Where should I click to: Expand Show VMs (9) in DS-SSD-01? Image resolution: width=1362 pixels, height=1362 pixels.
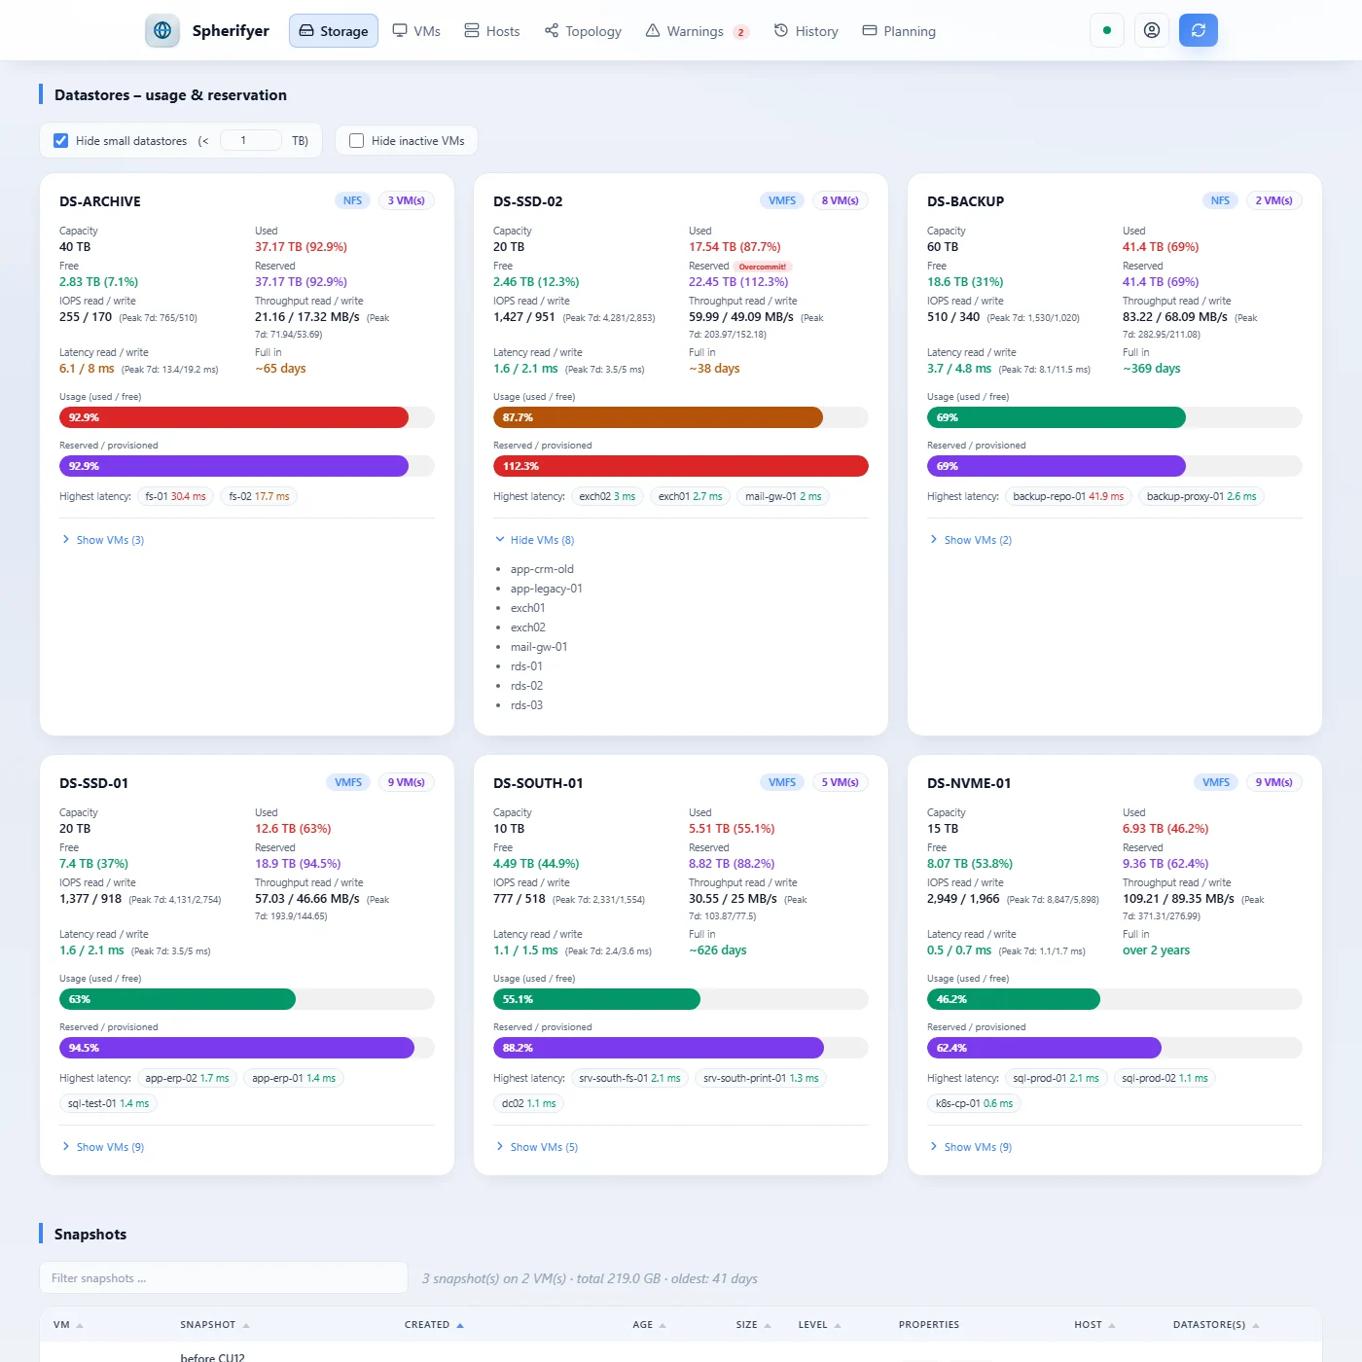click(x=103, y=1147)
